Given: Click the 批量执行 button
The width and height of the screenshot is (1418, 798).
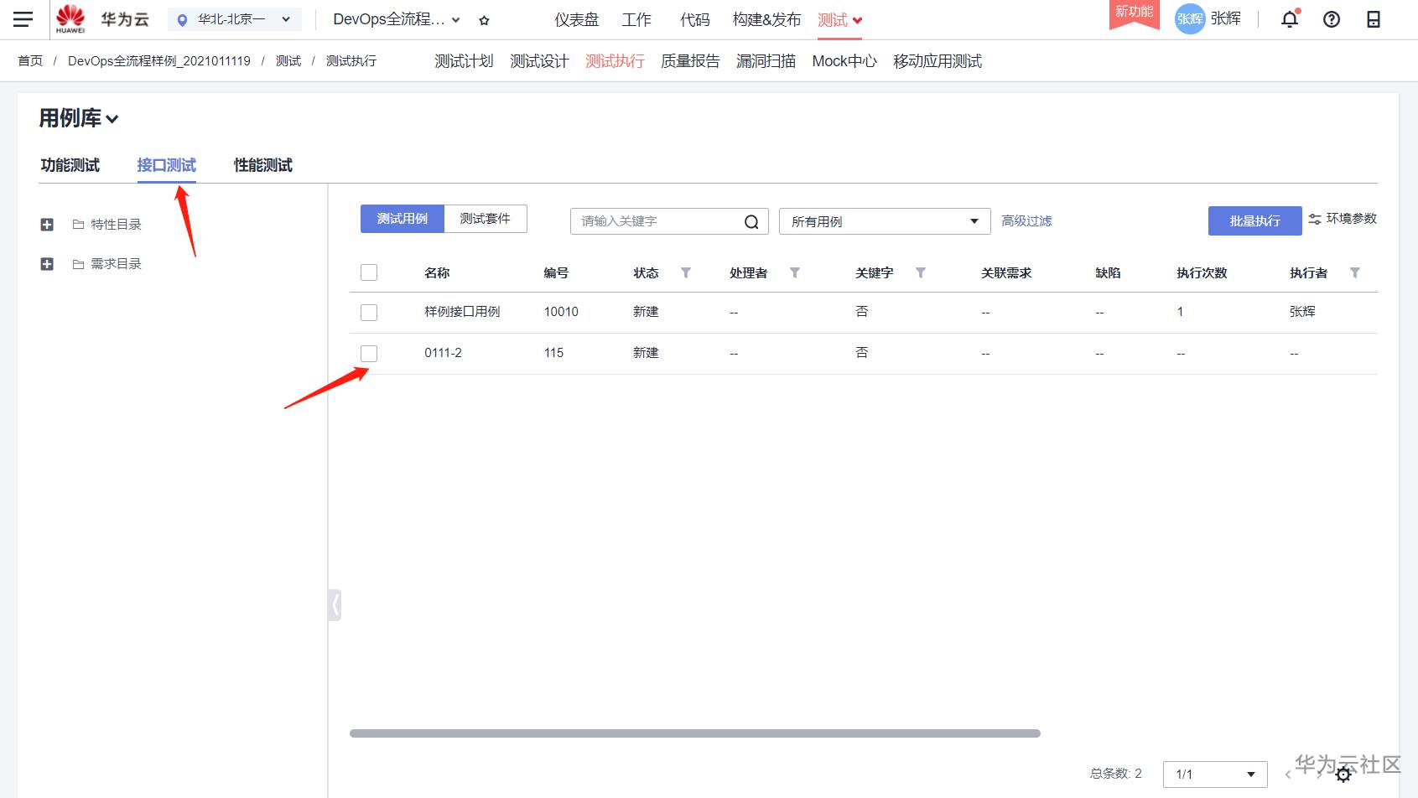Looking at the screenshot, I should (x=1255, y=221).
